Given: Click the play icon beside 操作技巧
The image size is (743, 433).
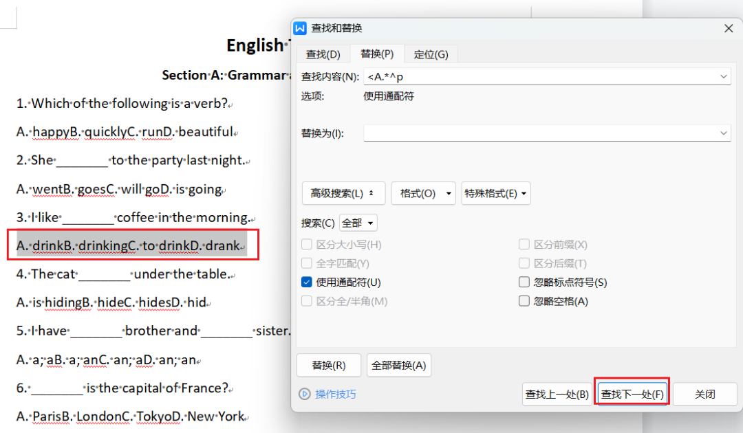Looking at the screenshot, I should pyautogui.click(x=305, y=394).
